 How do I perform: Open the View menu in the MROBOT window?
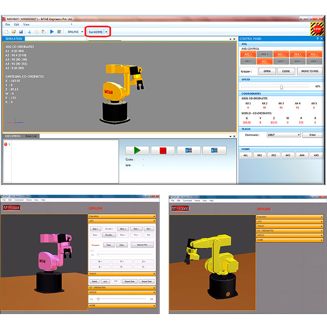tap(26, 25)
